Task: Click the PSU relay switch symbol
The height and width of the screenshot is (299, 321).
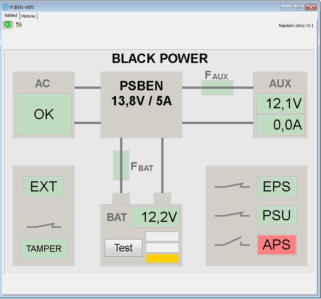Action: click(x=232, y=215)
